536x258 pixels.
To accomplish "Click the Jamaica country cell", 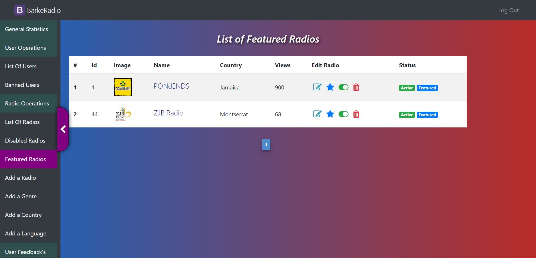I will pyautogui.click(x=230, y=87).
